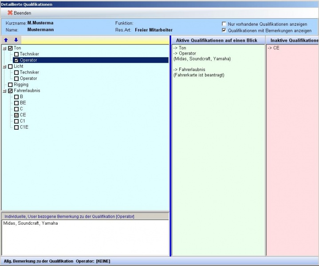Select the Techniker item under Licht
The image size is (319, 266).
[29, 72]
